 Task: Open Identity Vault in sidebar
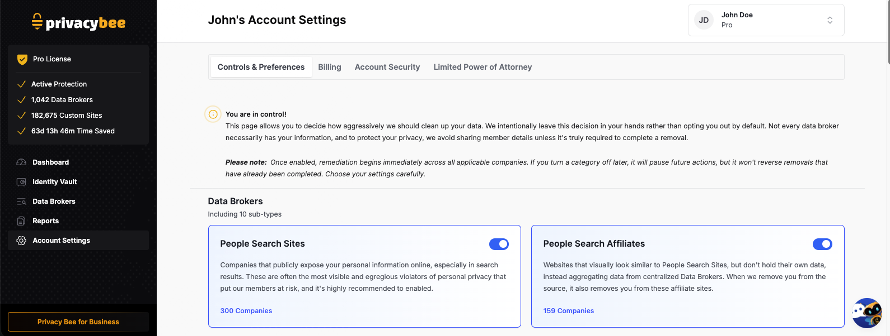[x=78, y=182]
